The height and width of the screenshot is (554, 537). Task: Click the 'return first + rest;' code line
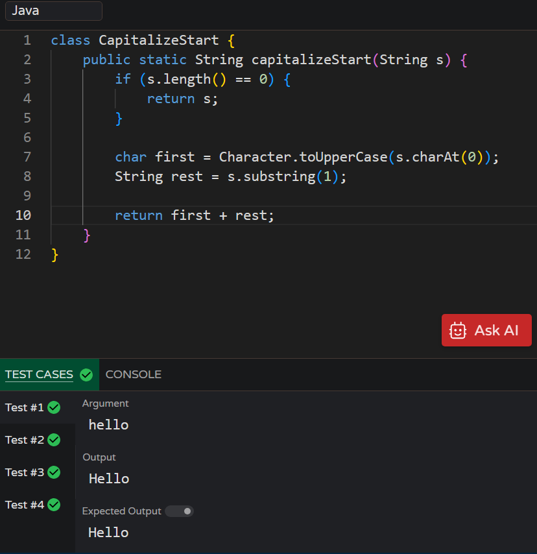(195, 215)
